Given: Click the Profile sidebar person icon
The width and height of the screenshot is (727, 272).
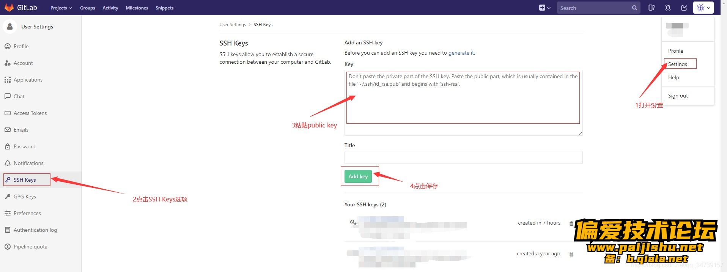Looking at the screenshot, I should [x=8, y=46].
